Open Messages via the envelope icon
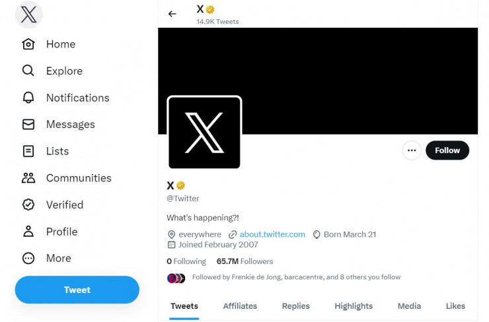The height and width of the screenshot is (322, 489). (x=28, y=124)
